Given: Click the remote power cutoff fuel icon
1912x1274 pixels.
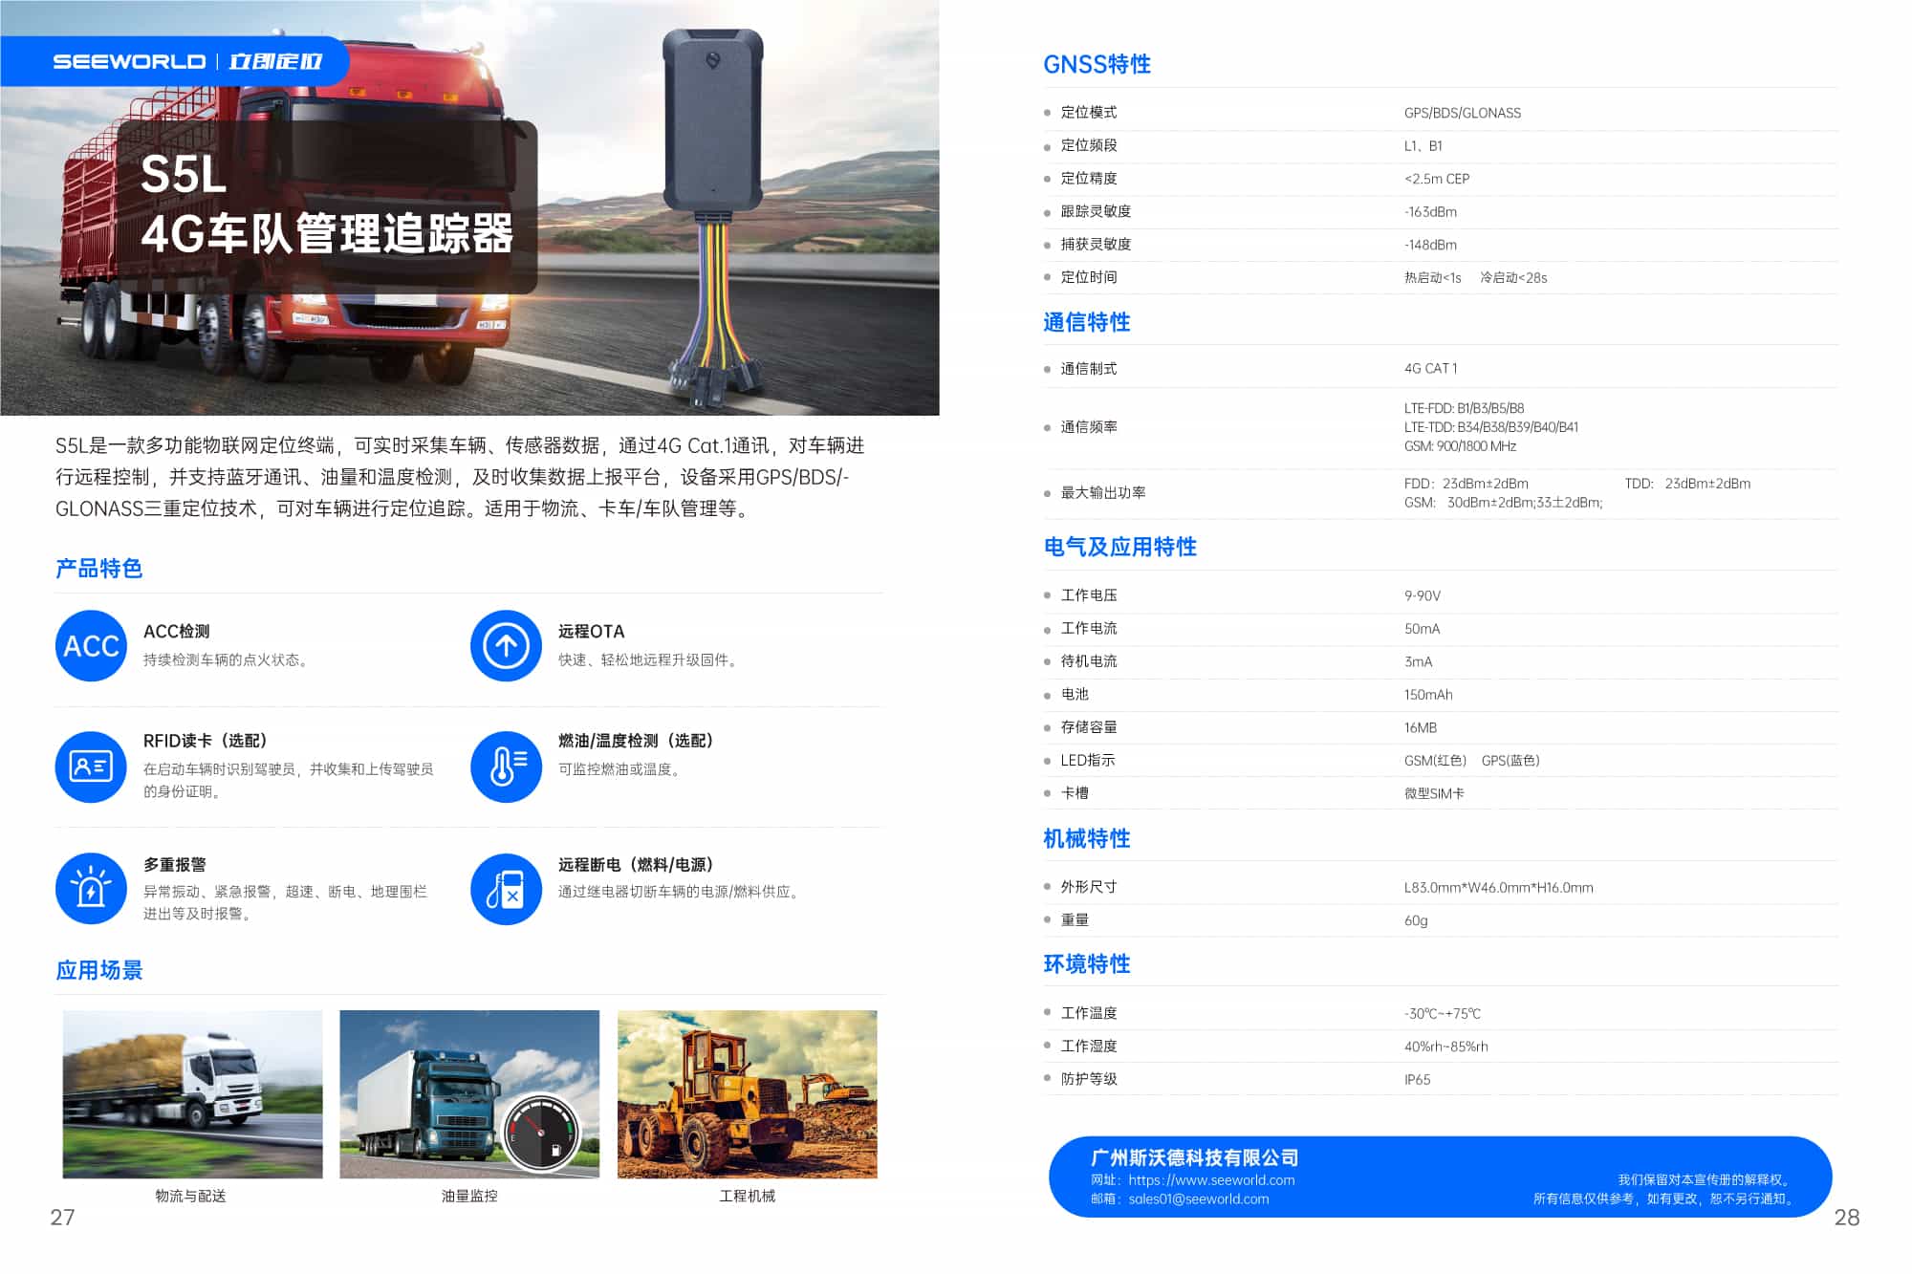Looking at the screenshot, I should (506, 889).
